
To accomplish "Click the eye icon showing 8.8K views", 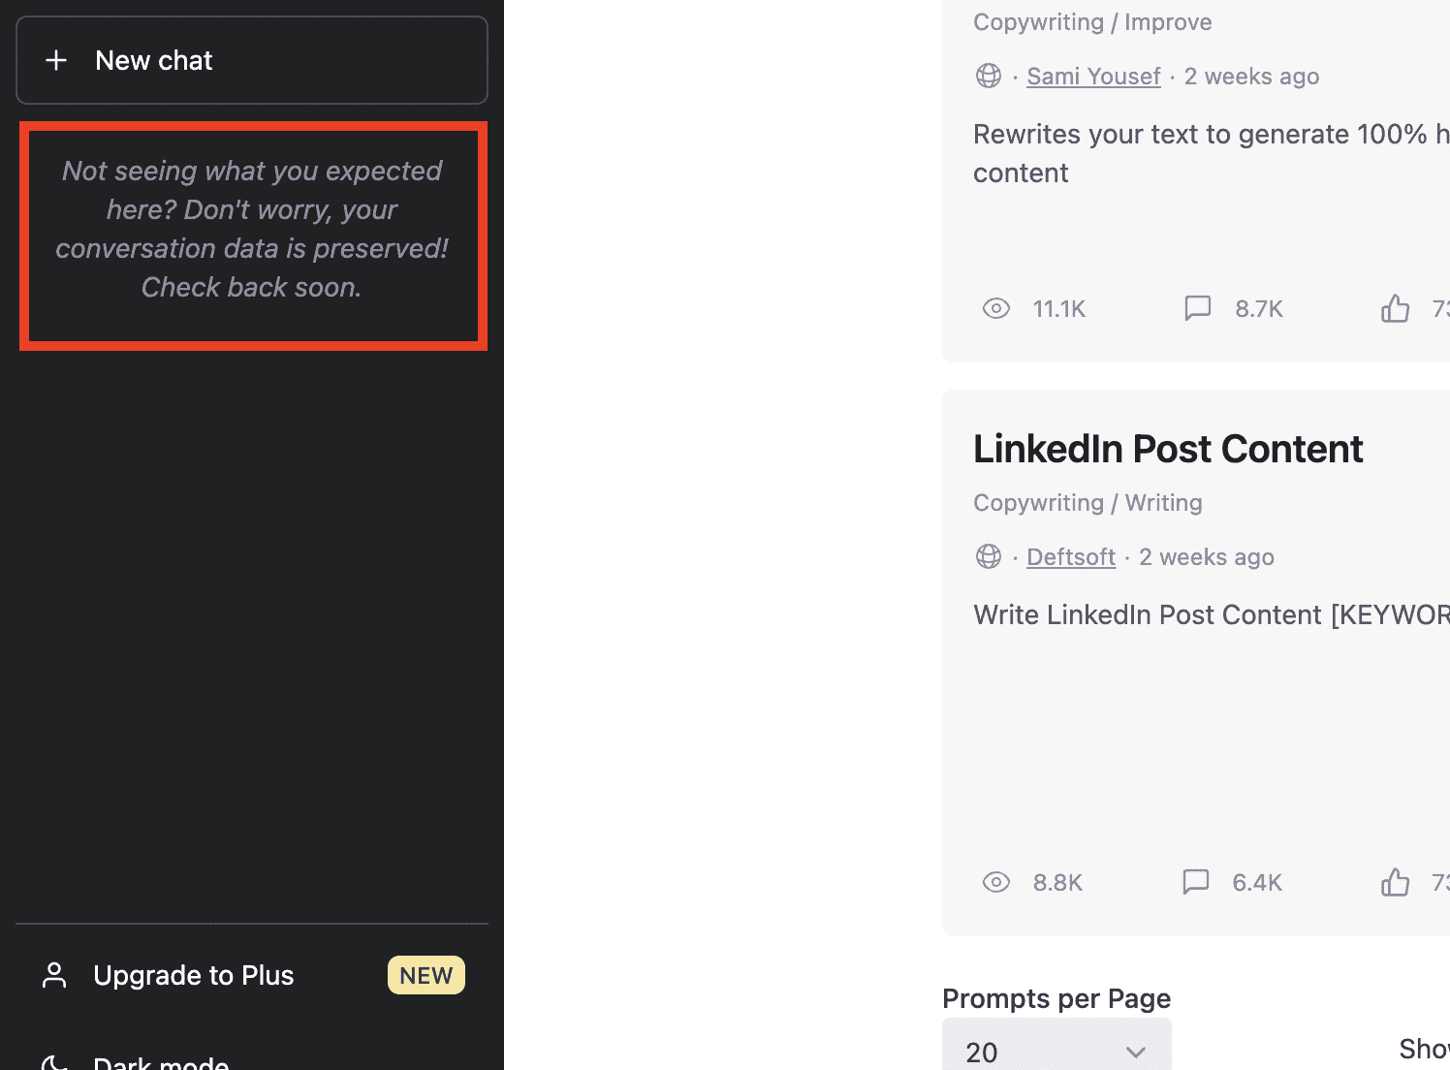I will 996,882.
